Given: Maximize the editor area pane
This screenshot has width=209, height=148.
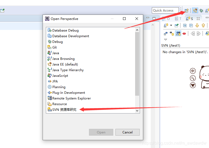Looking at the screenshot, I should coord(154,18).
